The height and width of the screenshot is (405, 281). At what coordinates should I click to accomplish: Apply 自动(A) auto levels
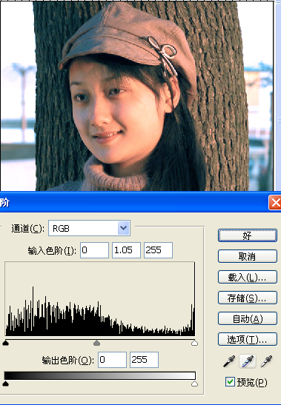(248, 318)
